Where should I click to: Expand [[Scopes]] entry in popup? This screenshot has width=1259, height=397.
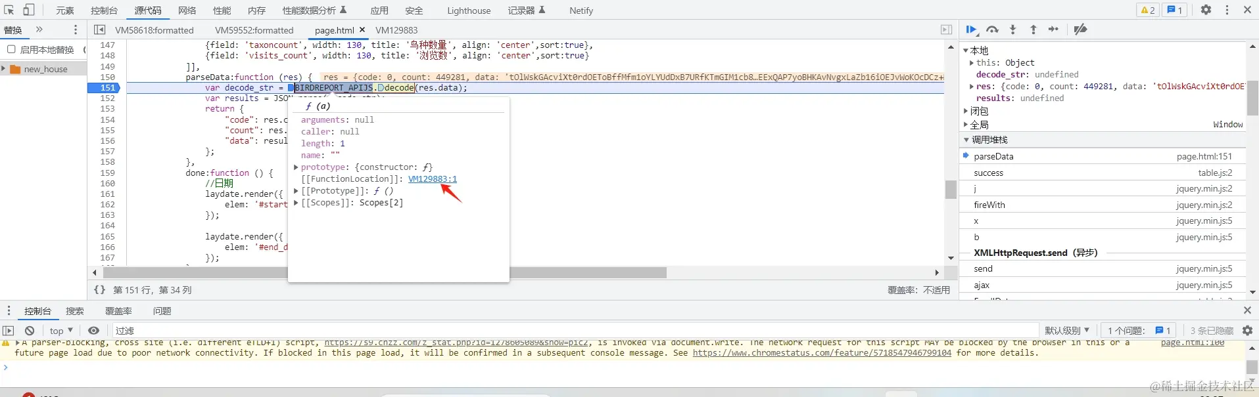[296, 203]
